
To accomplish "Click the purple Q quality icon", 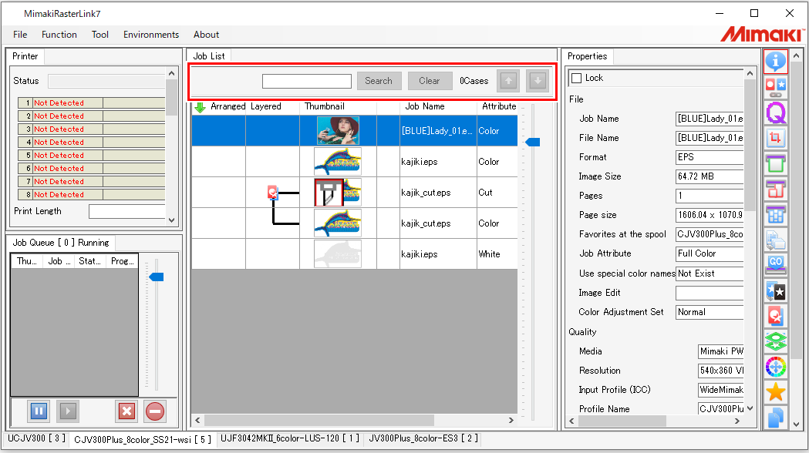I will (775, 112).
